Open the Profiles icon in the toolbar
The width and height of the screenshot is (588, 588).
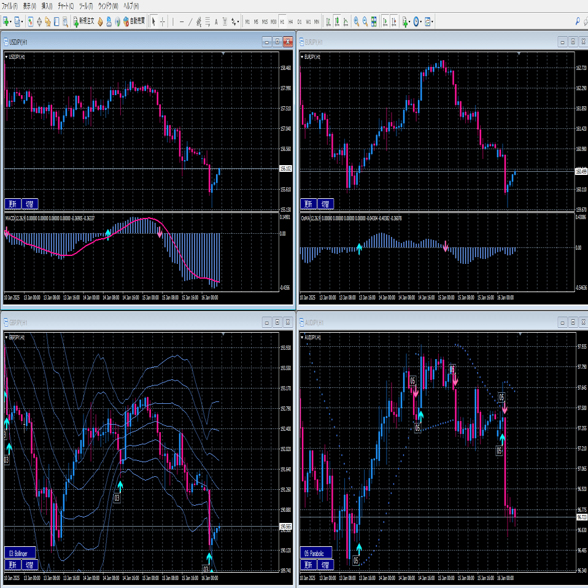(17, 21)
